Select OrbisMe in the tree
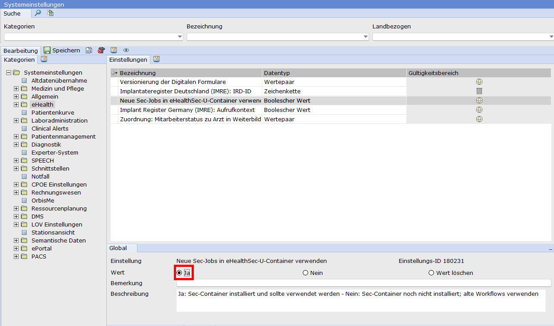Viewport: 554px width, 326px height. [x=43, y=200]
